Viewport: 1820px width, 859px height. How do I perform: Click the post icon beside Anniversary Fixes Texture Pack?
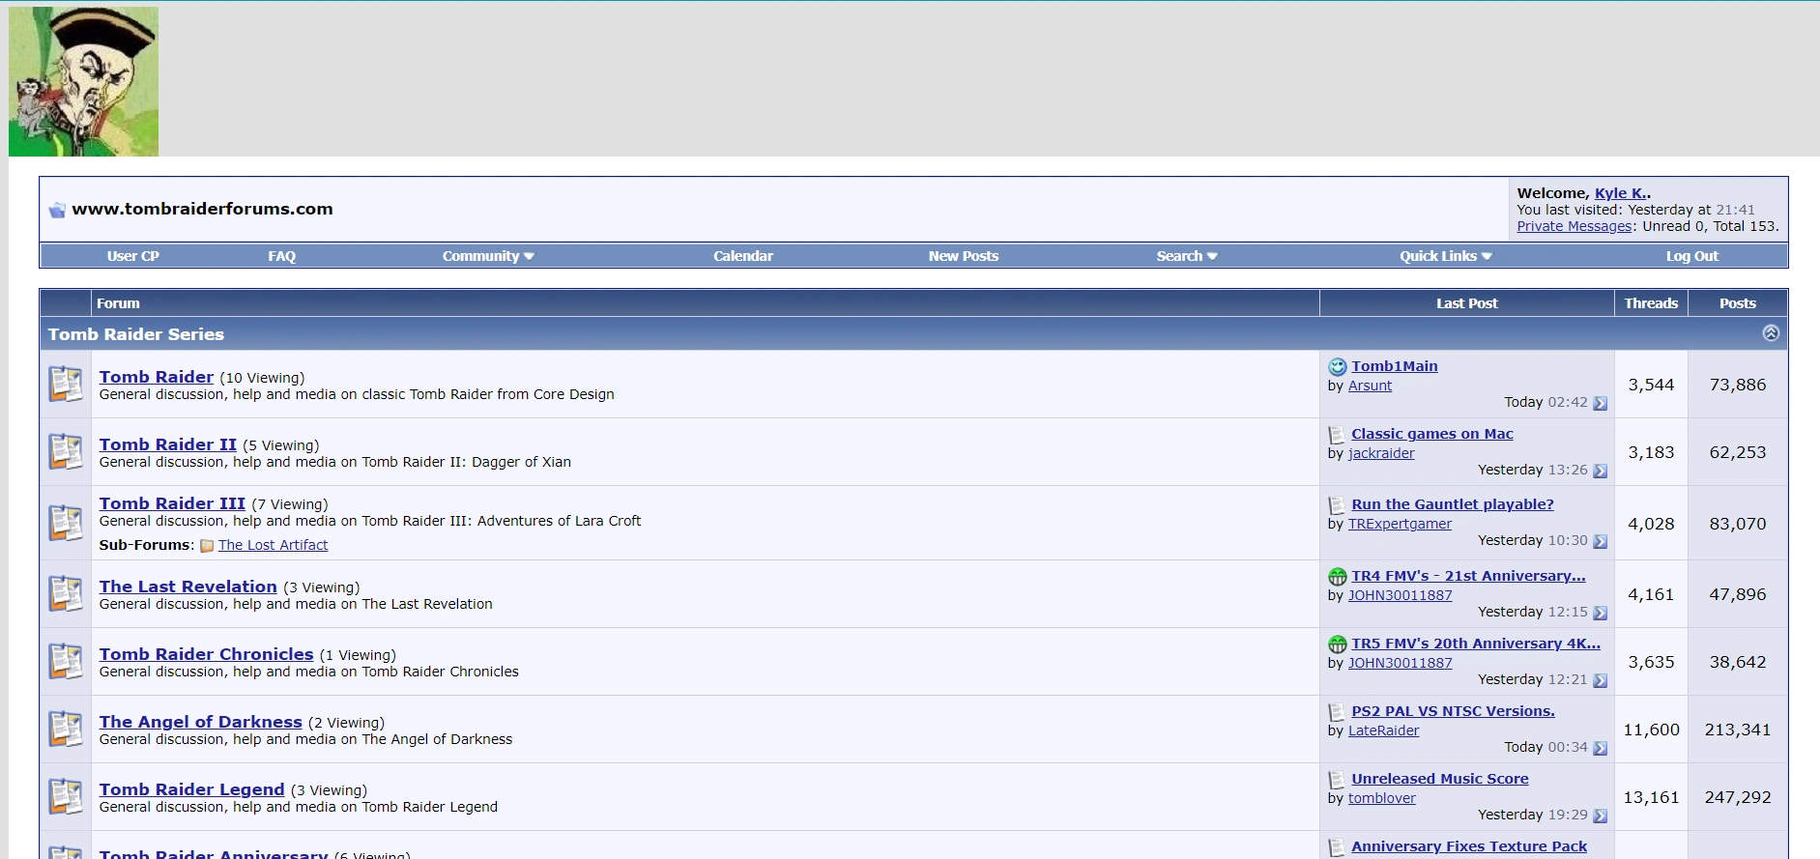[x=1337, y=847]
